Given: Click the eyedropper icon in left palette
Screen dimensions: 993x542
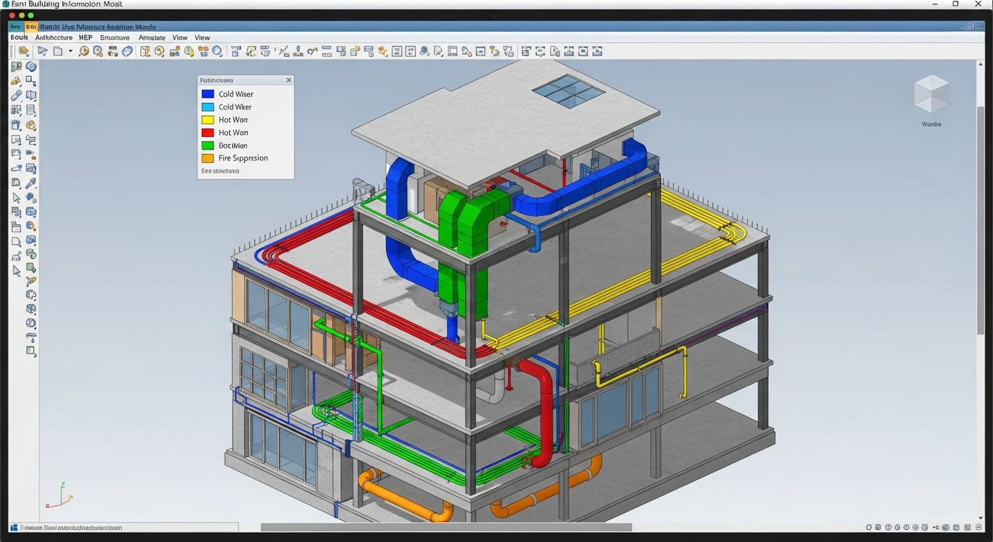Looking at the screenshot, I should pos(31,183).
